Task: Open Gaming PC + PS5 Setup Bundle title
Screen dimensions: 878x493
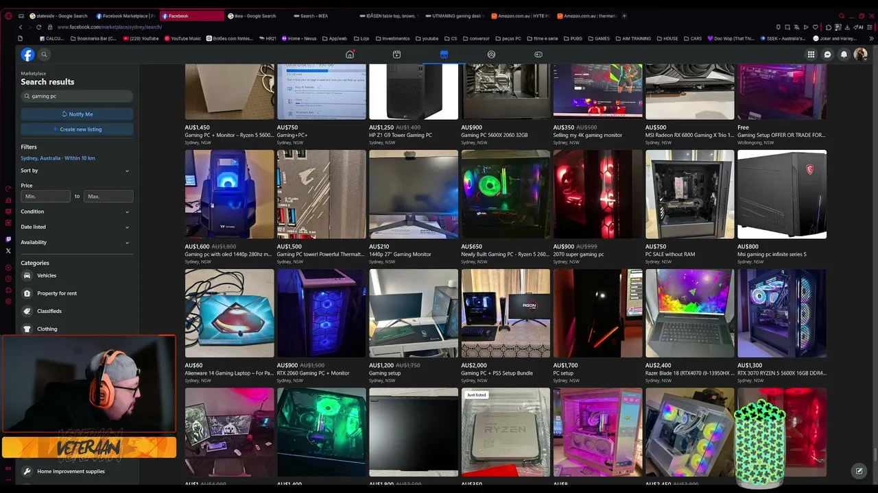Action: [x=497, y=374]
